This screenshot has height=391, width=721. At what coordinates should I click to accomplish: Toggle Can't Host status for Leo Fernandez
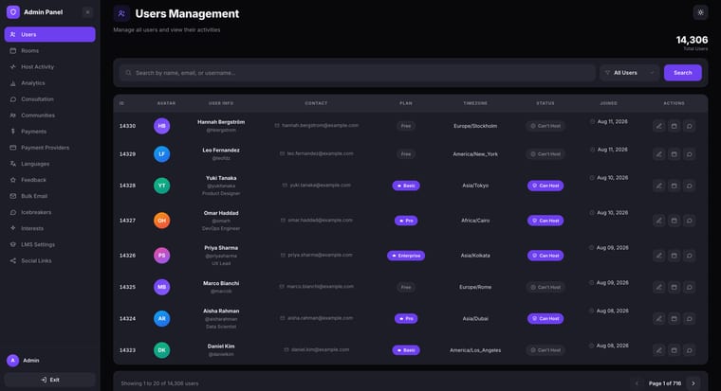[x=545, y=154]
